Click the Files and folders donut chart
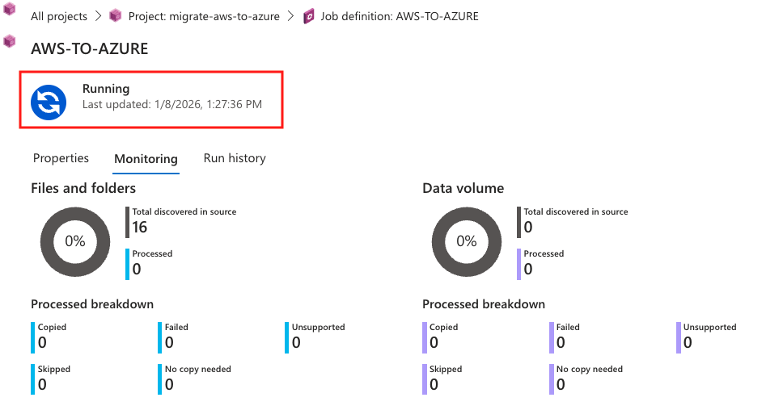The width and height of the screenshot is (783, 410). (75, 241)
